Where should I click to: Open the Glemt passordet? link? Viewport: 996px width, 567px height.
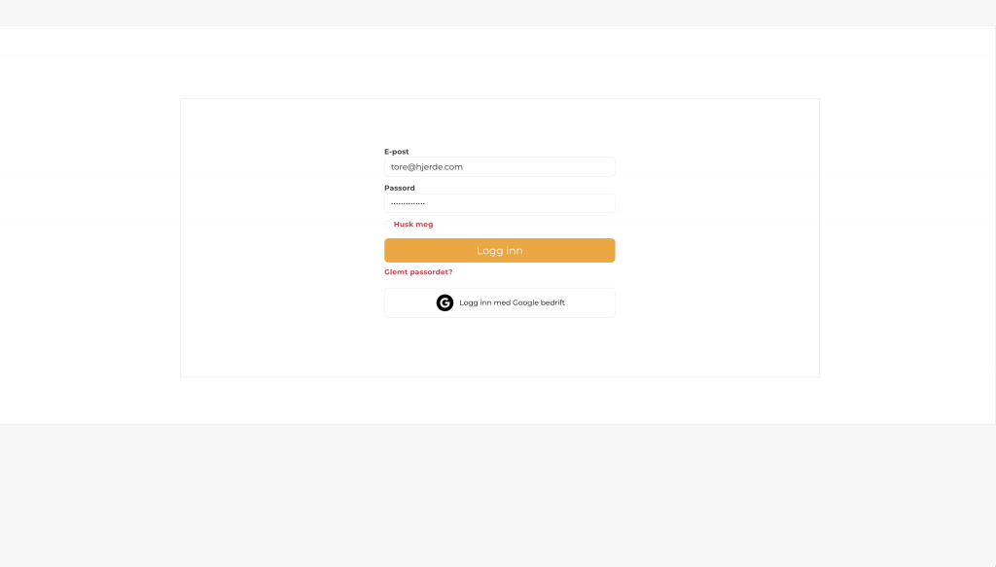pyautogui.click(x=418, y=271)
